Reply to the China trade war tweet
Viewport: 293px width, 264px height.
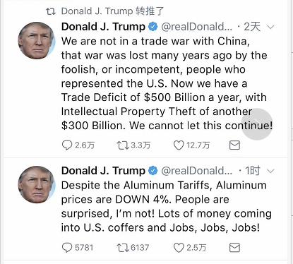pos(67,145)
